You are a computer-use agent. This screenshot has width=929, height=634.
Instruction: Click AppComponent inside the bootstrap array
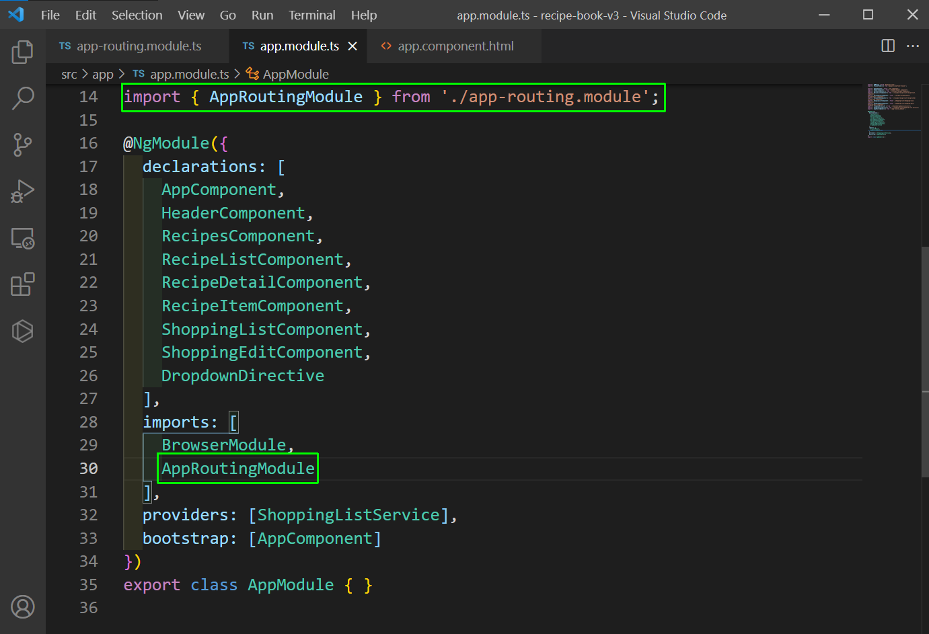pos(315,539)
